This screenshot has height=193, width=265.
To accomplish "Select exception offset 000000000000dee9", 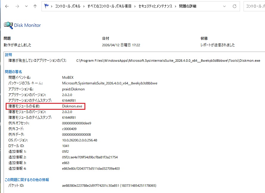I will pyautogui.click(x=77, y=123).
